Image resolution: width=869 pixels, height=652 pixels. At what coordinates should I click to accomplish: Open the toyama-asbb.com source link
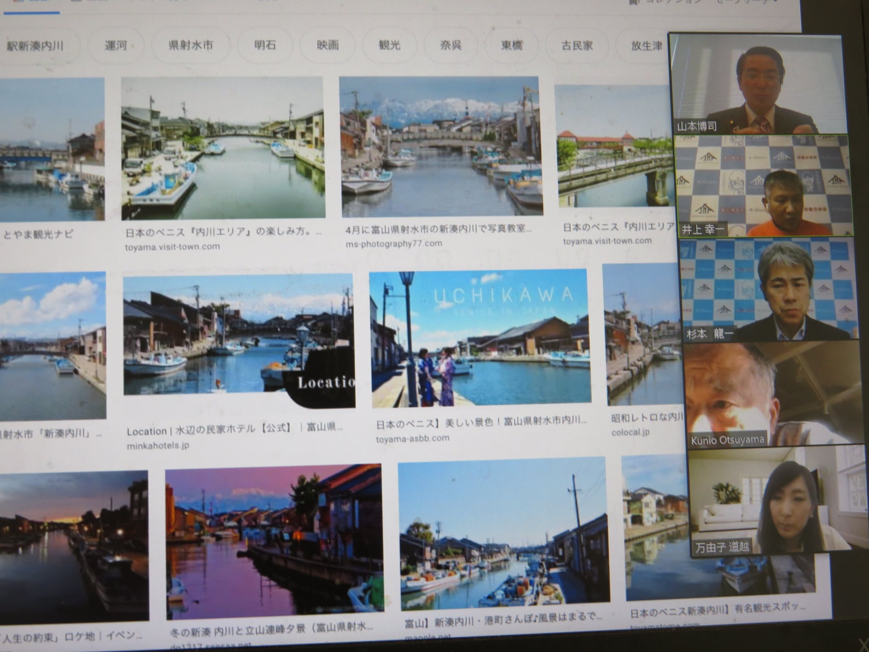[412, 438]
